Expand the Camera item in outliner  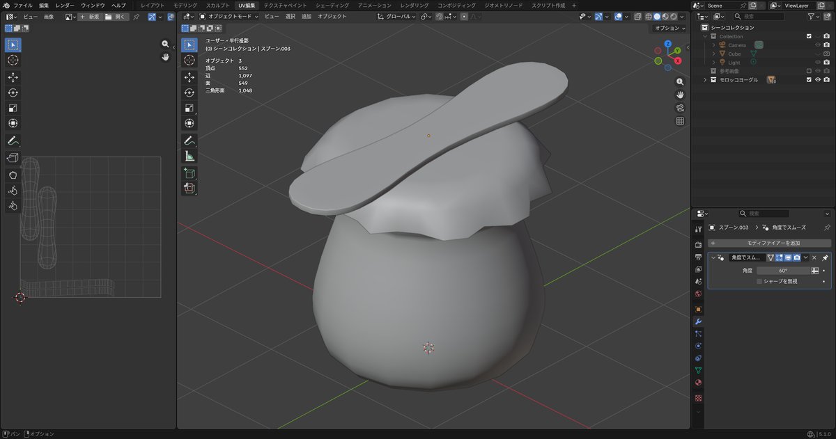713,45
